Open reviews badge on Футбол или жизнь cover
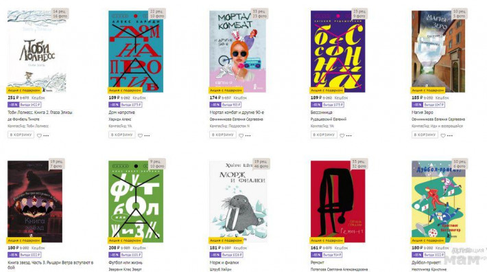Image resolution: width=487 pixels, height=272 pixels. click(157, 164)
